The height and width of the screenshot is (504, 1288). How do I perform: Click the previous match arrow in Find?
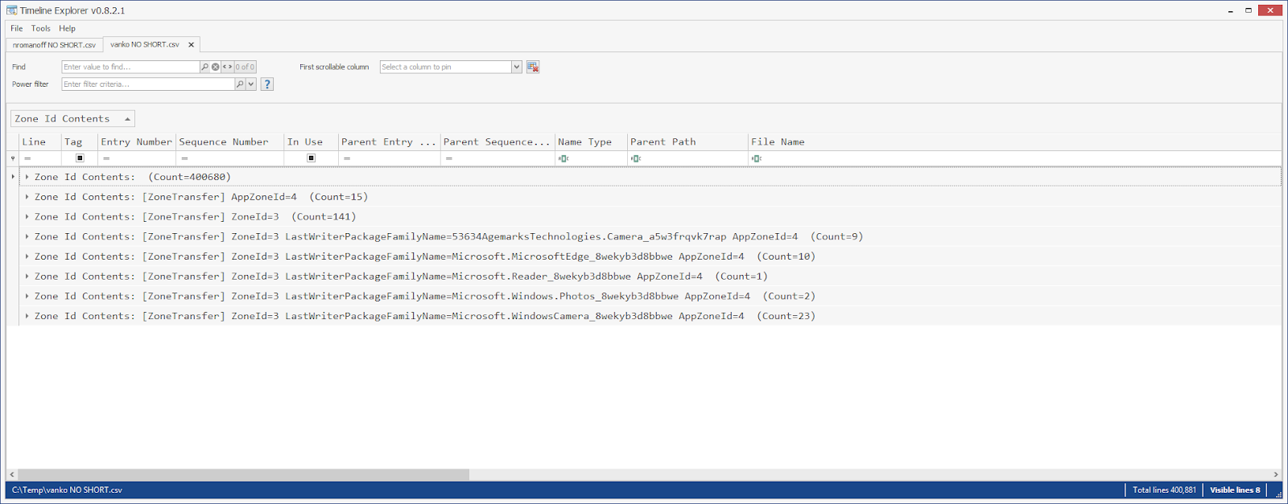(225, 67)
